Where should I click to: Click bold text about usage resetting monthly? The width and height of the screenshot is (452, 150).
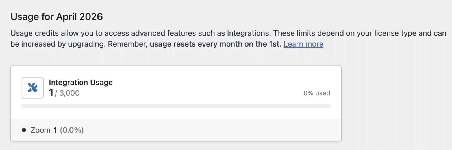point(215,44)
